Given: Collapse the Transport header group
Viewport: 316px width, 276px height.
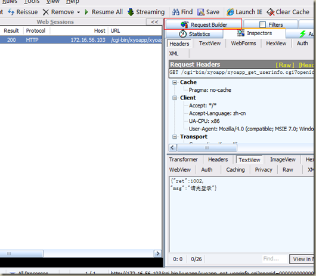Looking at the screenshot, I should (175, 137).
